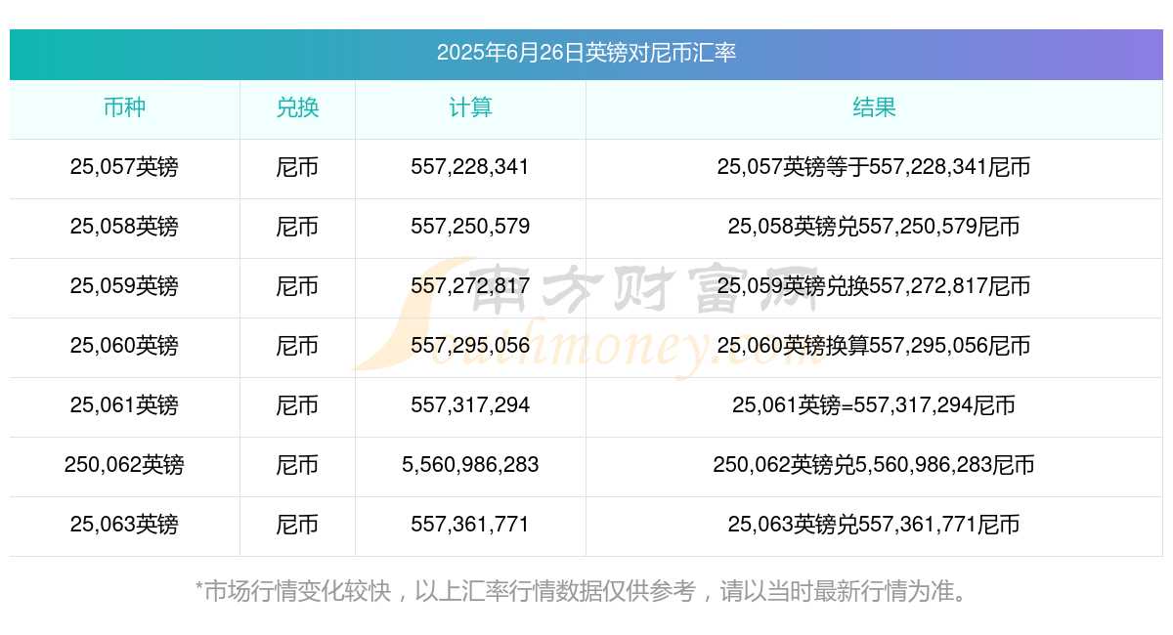Select the cell 25,059英镑
Screen dimensions: 1173x635
point(124,286)
